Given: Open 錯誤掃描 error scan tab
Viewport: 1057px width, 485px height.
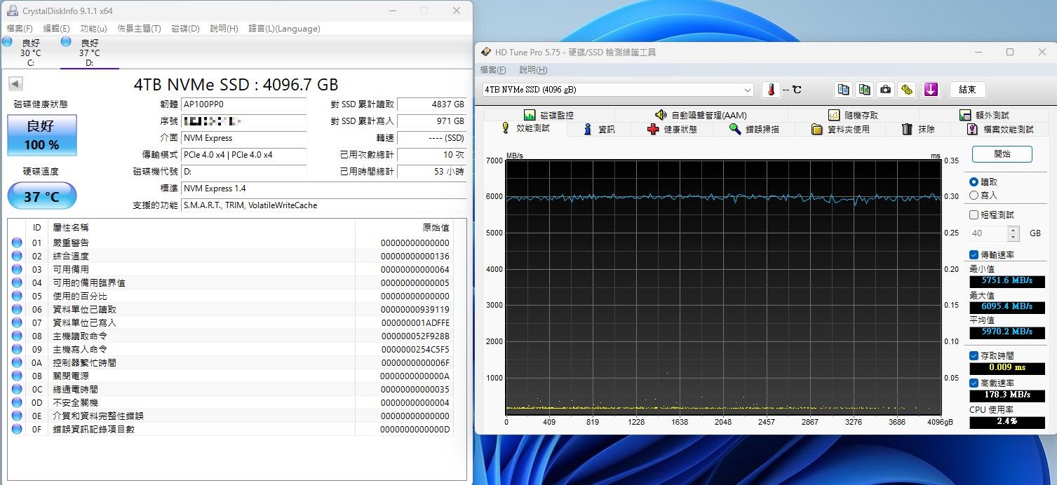Looking at the screenshot, I should point(754,130).
